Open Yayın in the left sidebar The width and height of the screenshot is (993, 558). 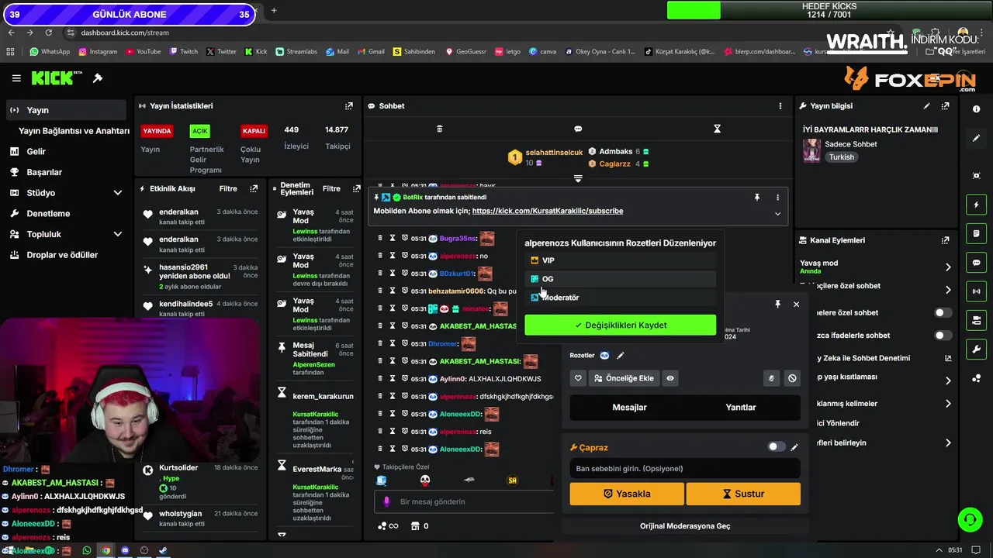click(66, 110)
